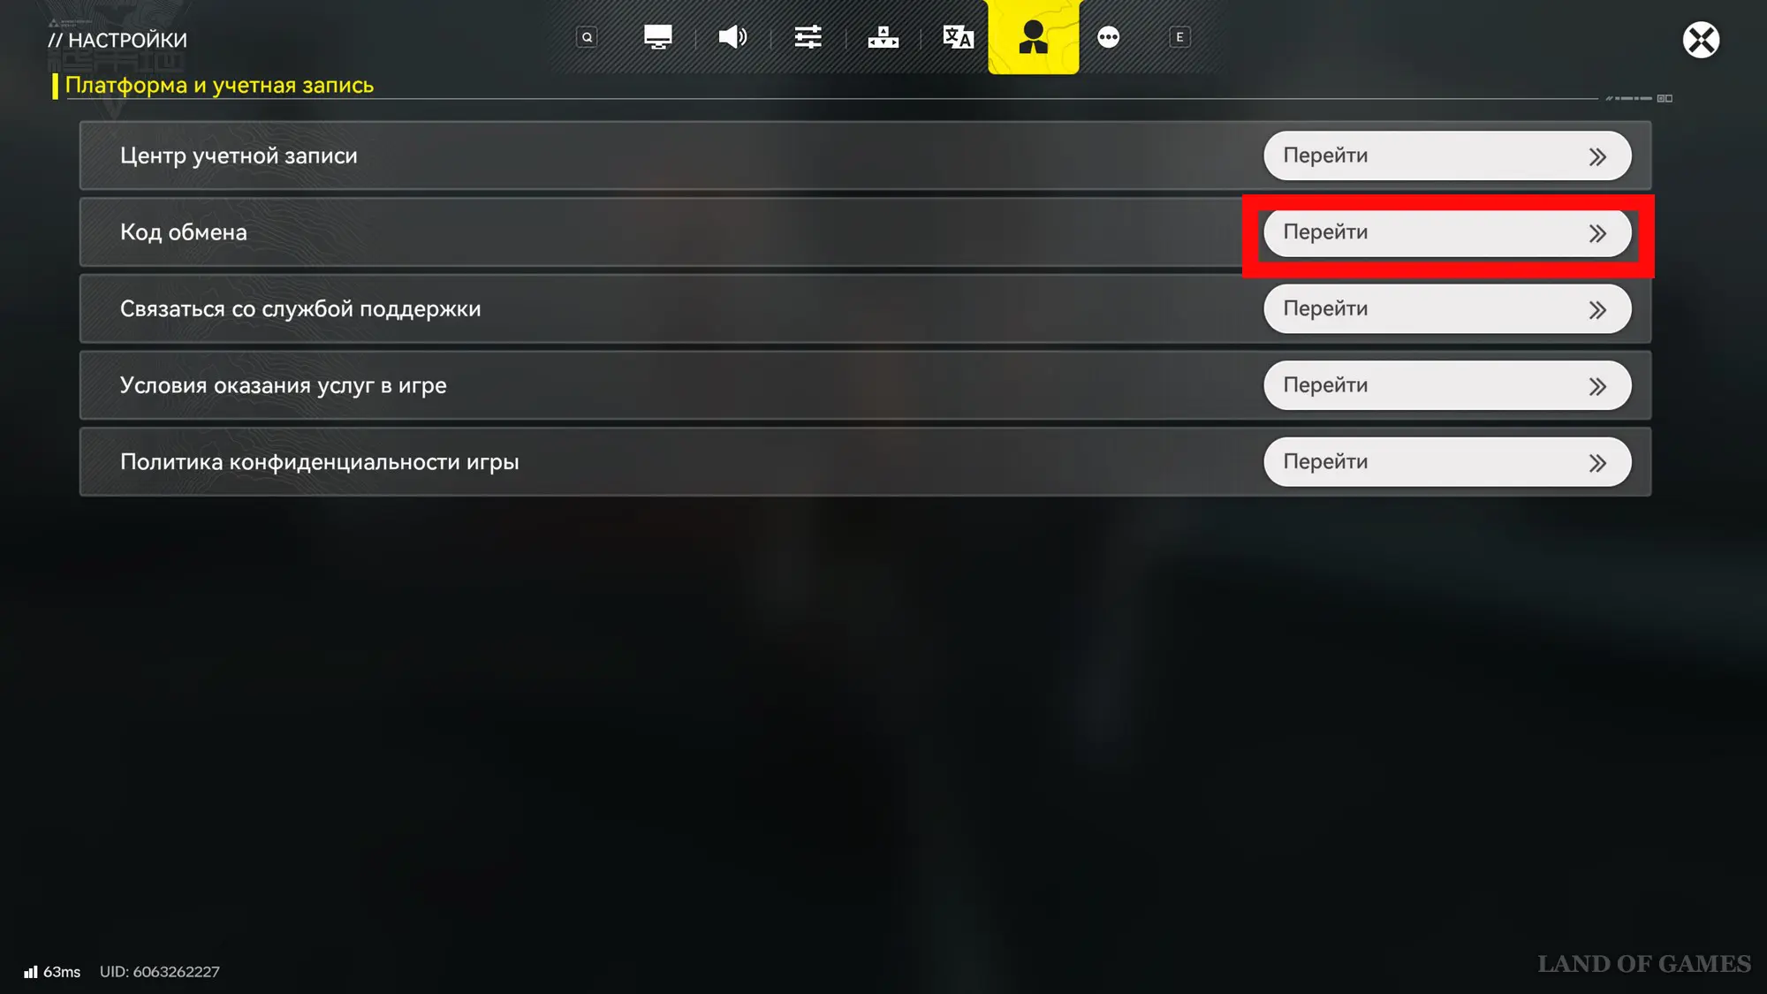Viewport: 1767px width, 994px height.
Task: Open the other settings ellipsis icon
Action: click(x=1108, y=37)
